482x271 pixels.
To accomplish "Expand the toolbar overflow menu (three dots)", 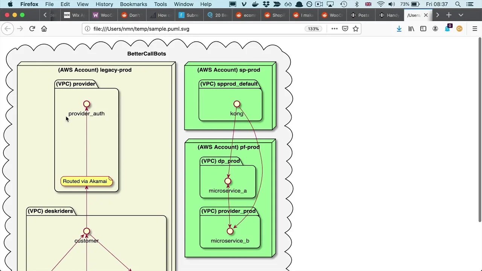I will click(334, 29).
